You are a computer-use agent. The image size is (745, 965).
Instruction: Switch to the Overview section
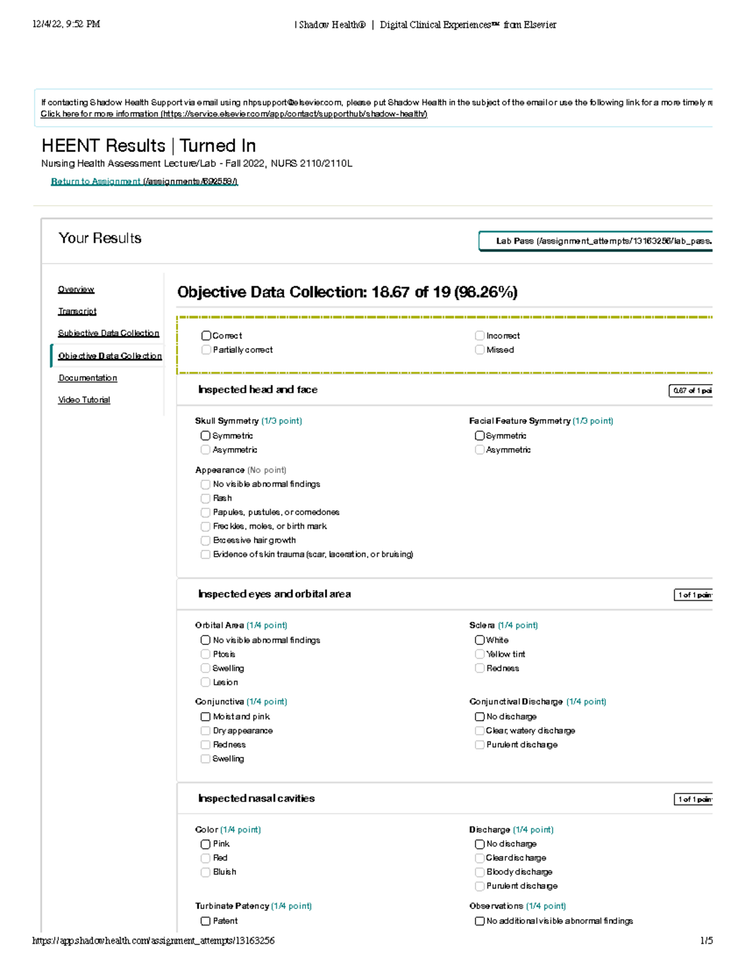click(x=76, y=289)
